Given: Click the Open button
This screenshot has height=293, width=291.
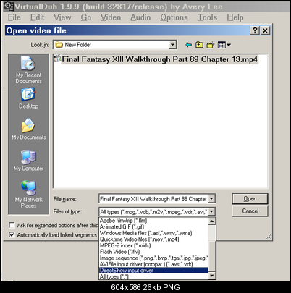Looking at the screenshot, I should pyautogui.click(x=250, y=199).
